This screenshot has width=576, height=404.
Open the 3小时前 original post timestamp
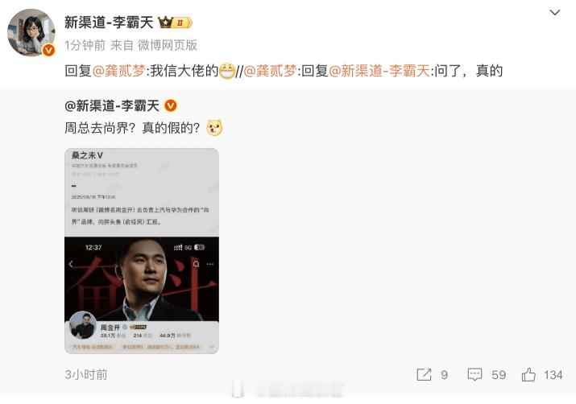point(86,375)
